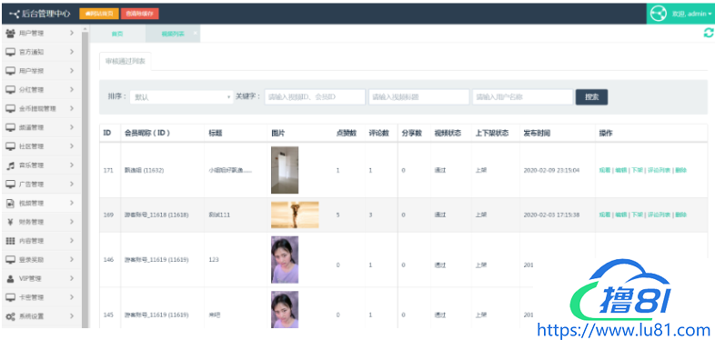The width and height of the screenshot is (715, 340).
Task: Expand the 用户管理 chevron
Action: (x=72, y=33)
